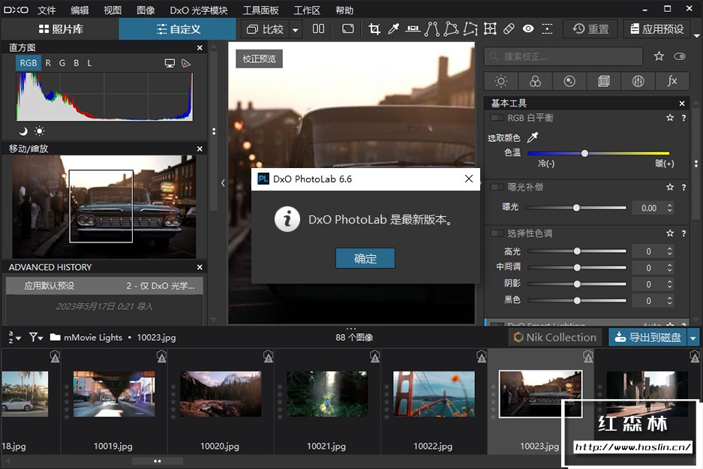Image resolution: width=703 pixels, height=469 pixels.
Task: Enable the 曝光补偿 correction toggle
Action: [x=497, y=187]
